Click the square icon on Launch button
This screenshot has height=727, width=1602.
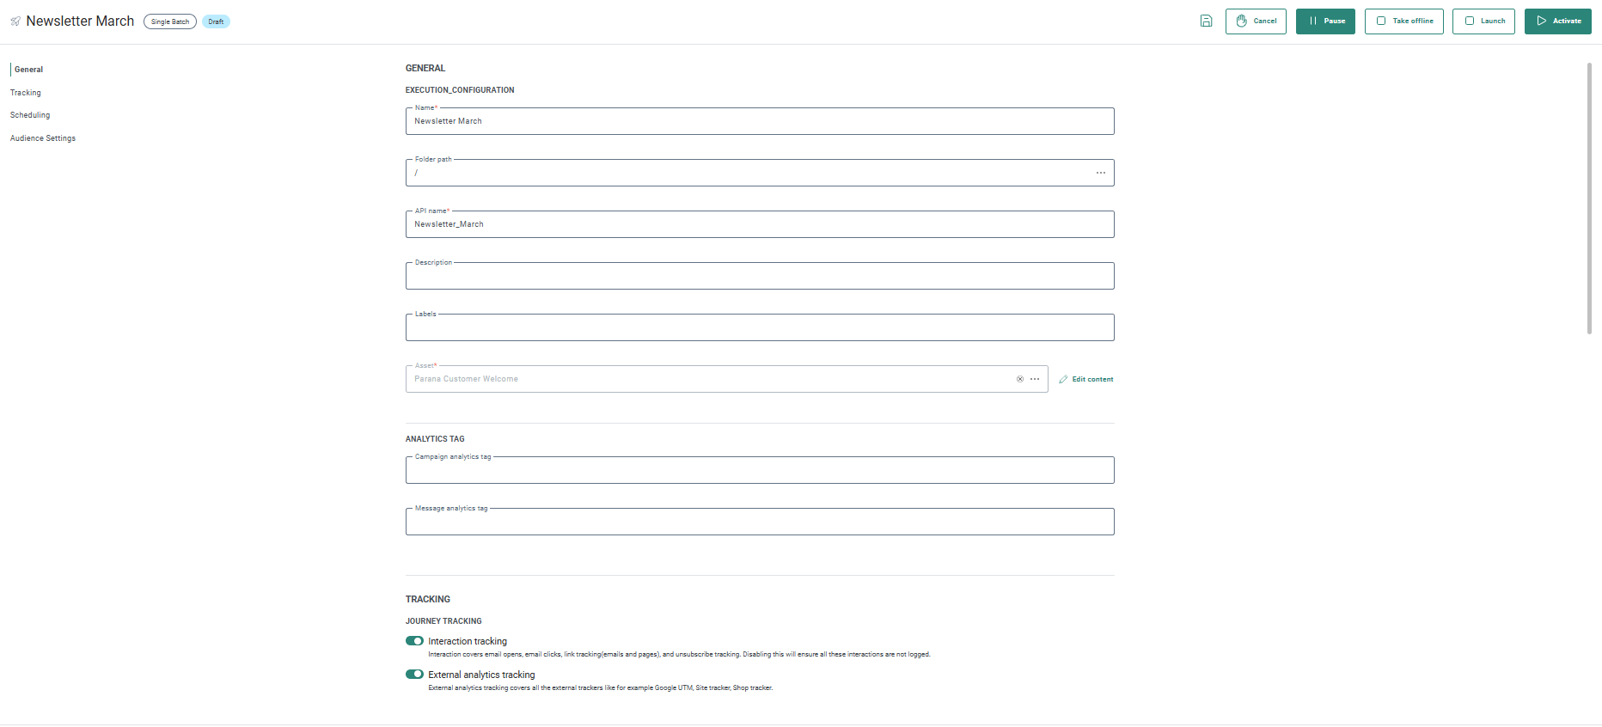[1469, 21]
